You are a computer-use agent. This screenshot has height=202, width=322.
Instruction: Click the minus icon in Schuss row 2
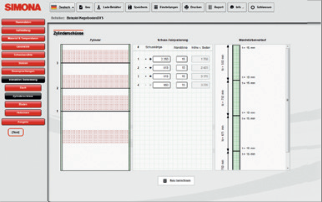[x=145, y=68]
